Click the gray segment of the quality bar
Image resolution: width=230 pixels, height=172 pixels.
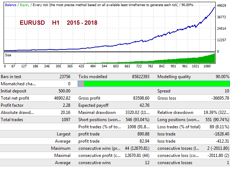coord(81,84)
